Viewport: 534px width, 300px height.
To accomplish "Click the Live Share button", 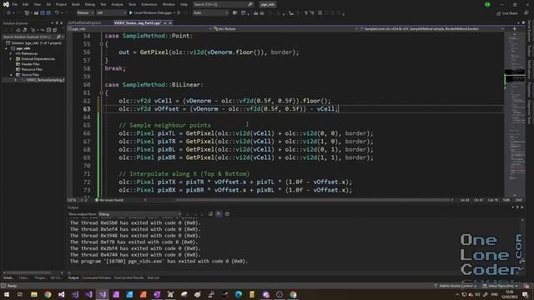I will click(506, 13).
